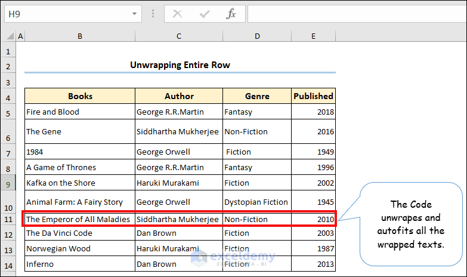Click the published year 2018 cell
The width and height of the screenshot is (467, 277).
point(313,112)
